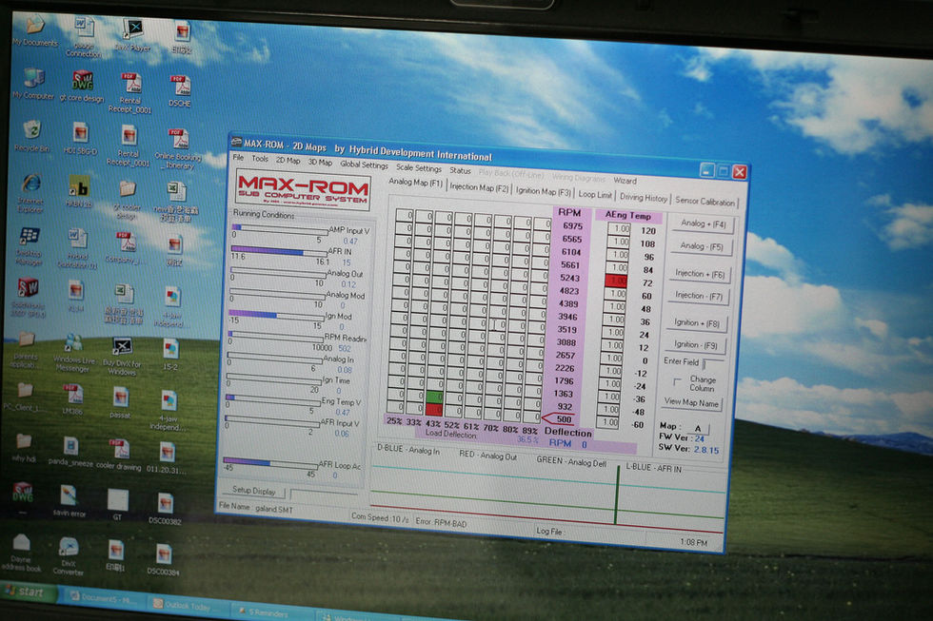Open the why hdi folder
933x621 pixels.
(24, 448)
